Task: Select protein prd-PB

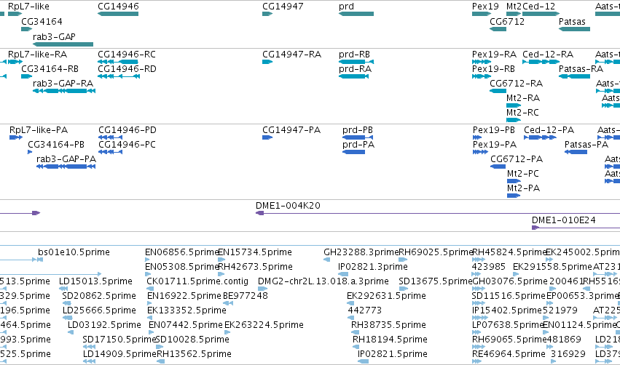Action: (x=358, y=130)
